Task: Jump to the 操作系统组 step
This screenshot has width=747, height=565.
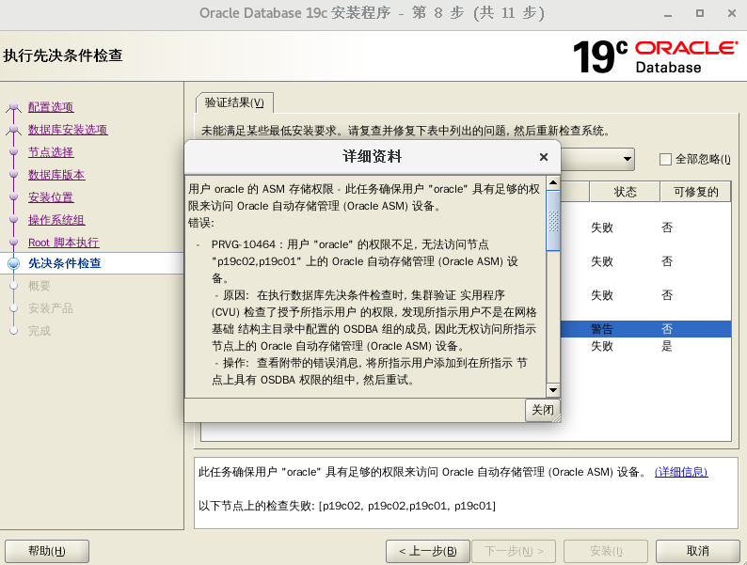Action: click(56, 220)
